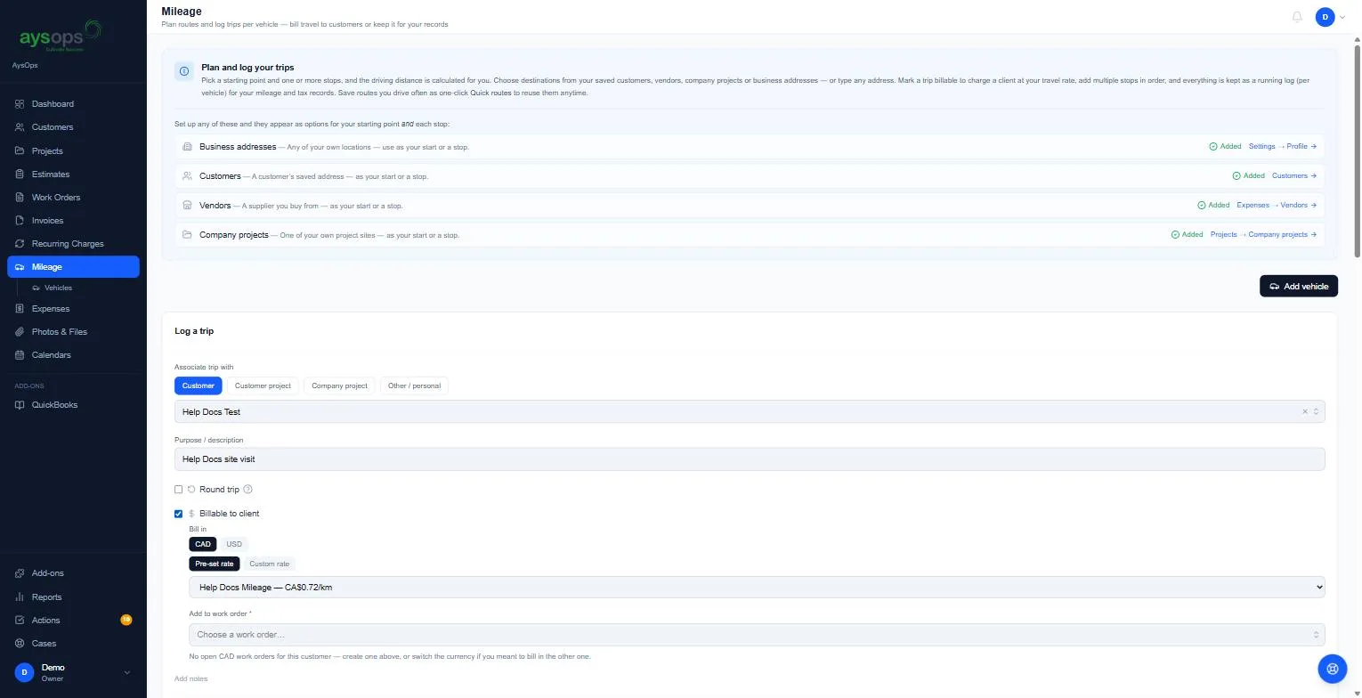
Task: Click the aysops logo
Action: click(61, 37)
